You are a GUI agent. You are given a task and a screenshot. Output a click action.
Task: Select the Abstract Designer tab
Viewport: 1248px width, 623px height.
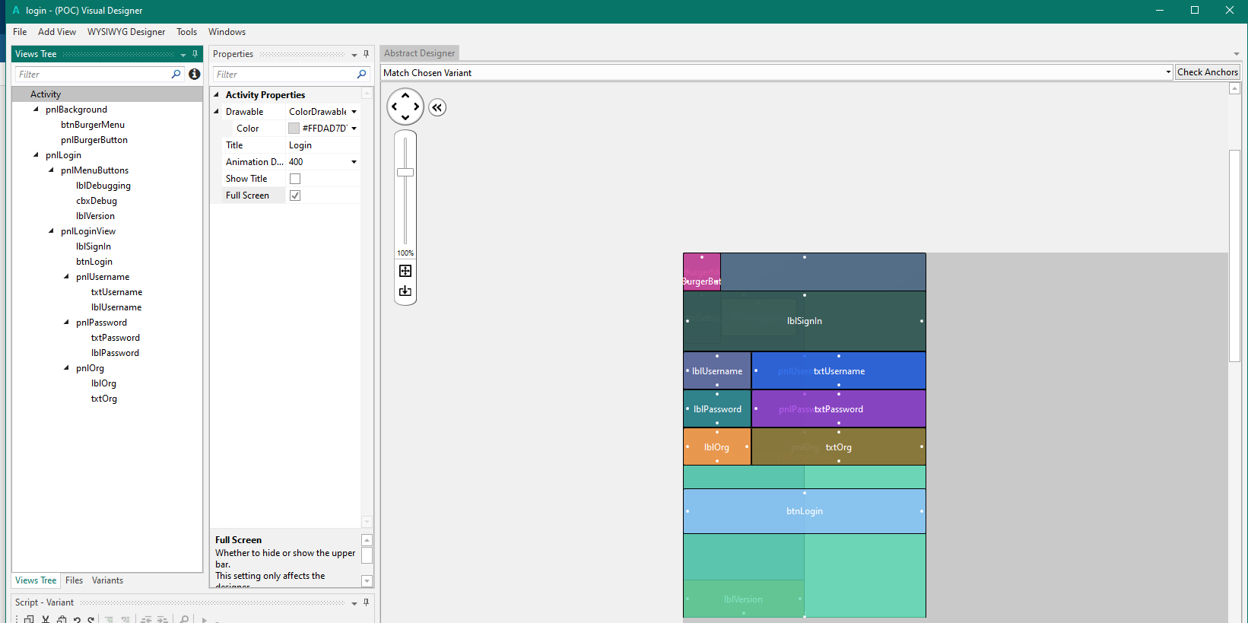point(420,53)
